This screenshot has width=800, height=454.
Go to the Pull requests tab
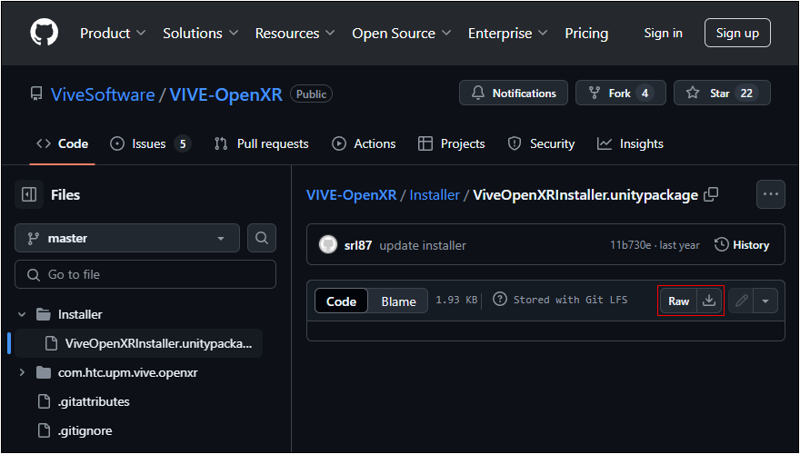[x=262, y=143]
